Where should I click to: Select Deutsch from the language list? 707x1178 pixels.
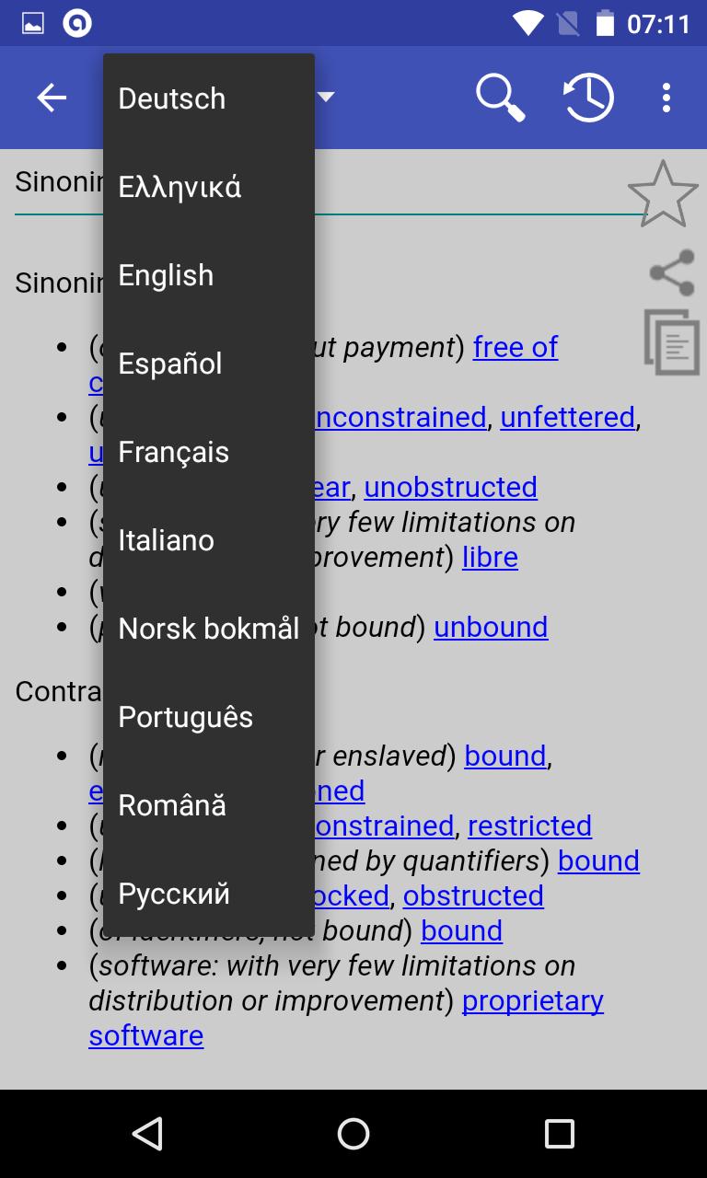click(x=172, y=98)
